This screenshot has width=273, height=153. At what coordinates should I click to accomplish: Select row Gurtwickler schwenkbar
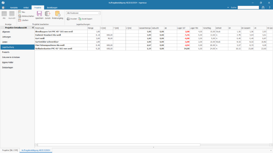coord(154,42)
